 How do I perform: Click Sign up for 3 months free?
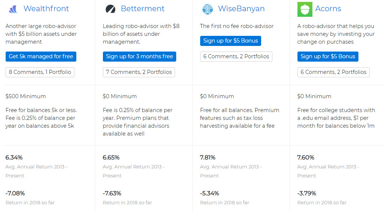(140, 56)
